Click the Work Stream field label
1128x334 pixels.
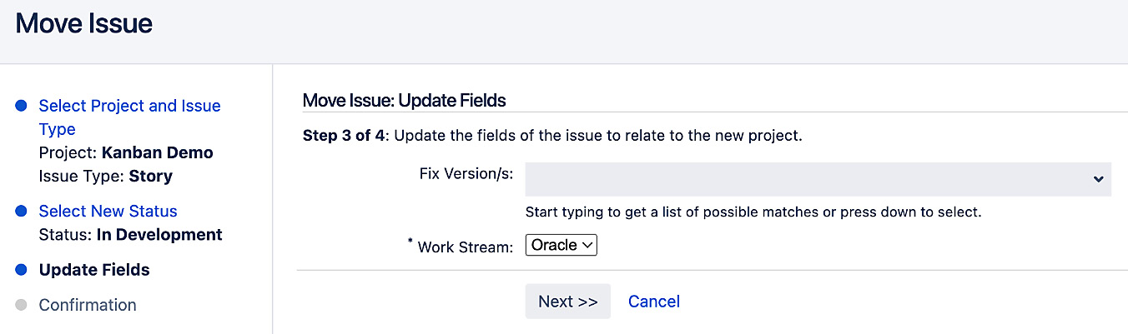pos(464,247)
